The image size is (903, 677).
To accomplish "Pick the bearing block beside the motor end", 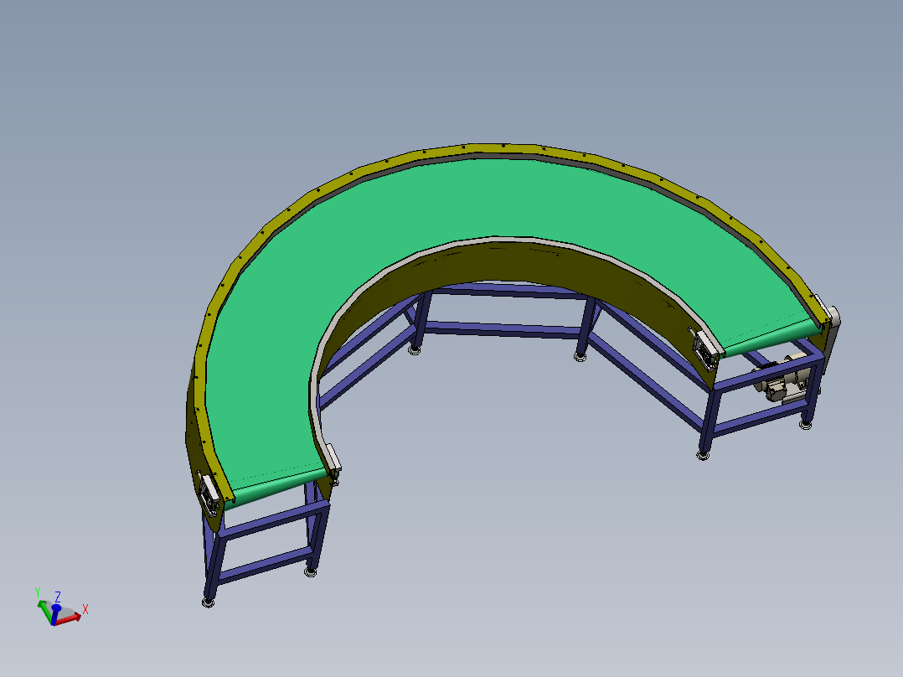I will pos(708,348).
